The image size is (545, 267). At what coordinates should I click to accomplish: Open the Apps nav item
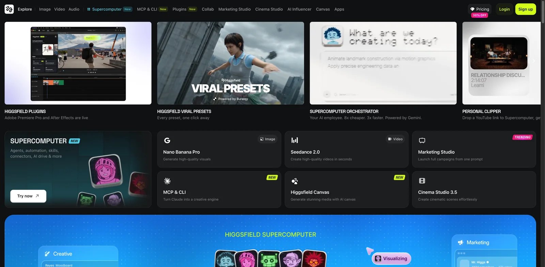point(339,9)
